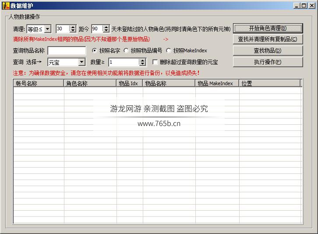This screenshot has width=318, height=234.
Task: Increase the level value spinner
Action: click(x=73, y=27)
